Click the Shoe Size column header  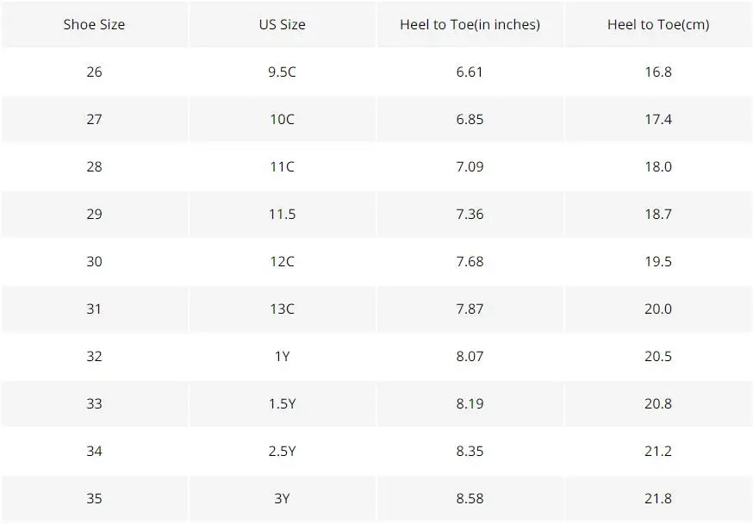94,24
